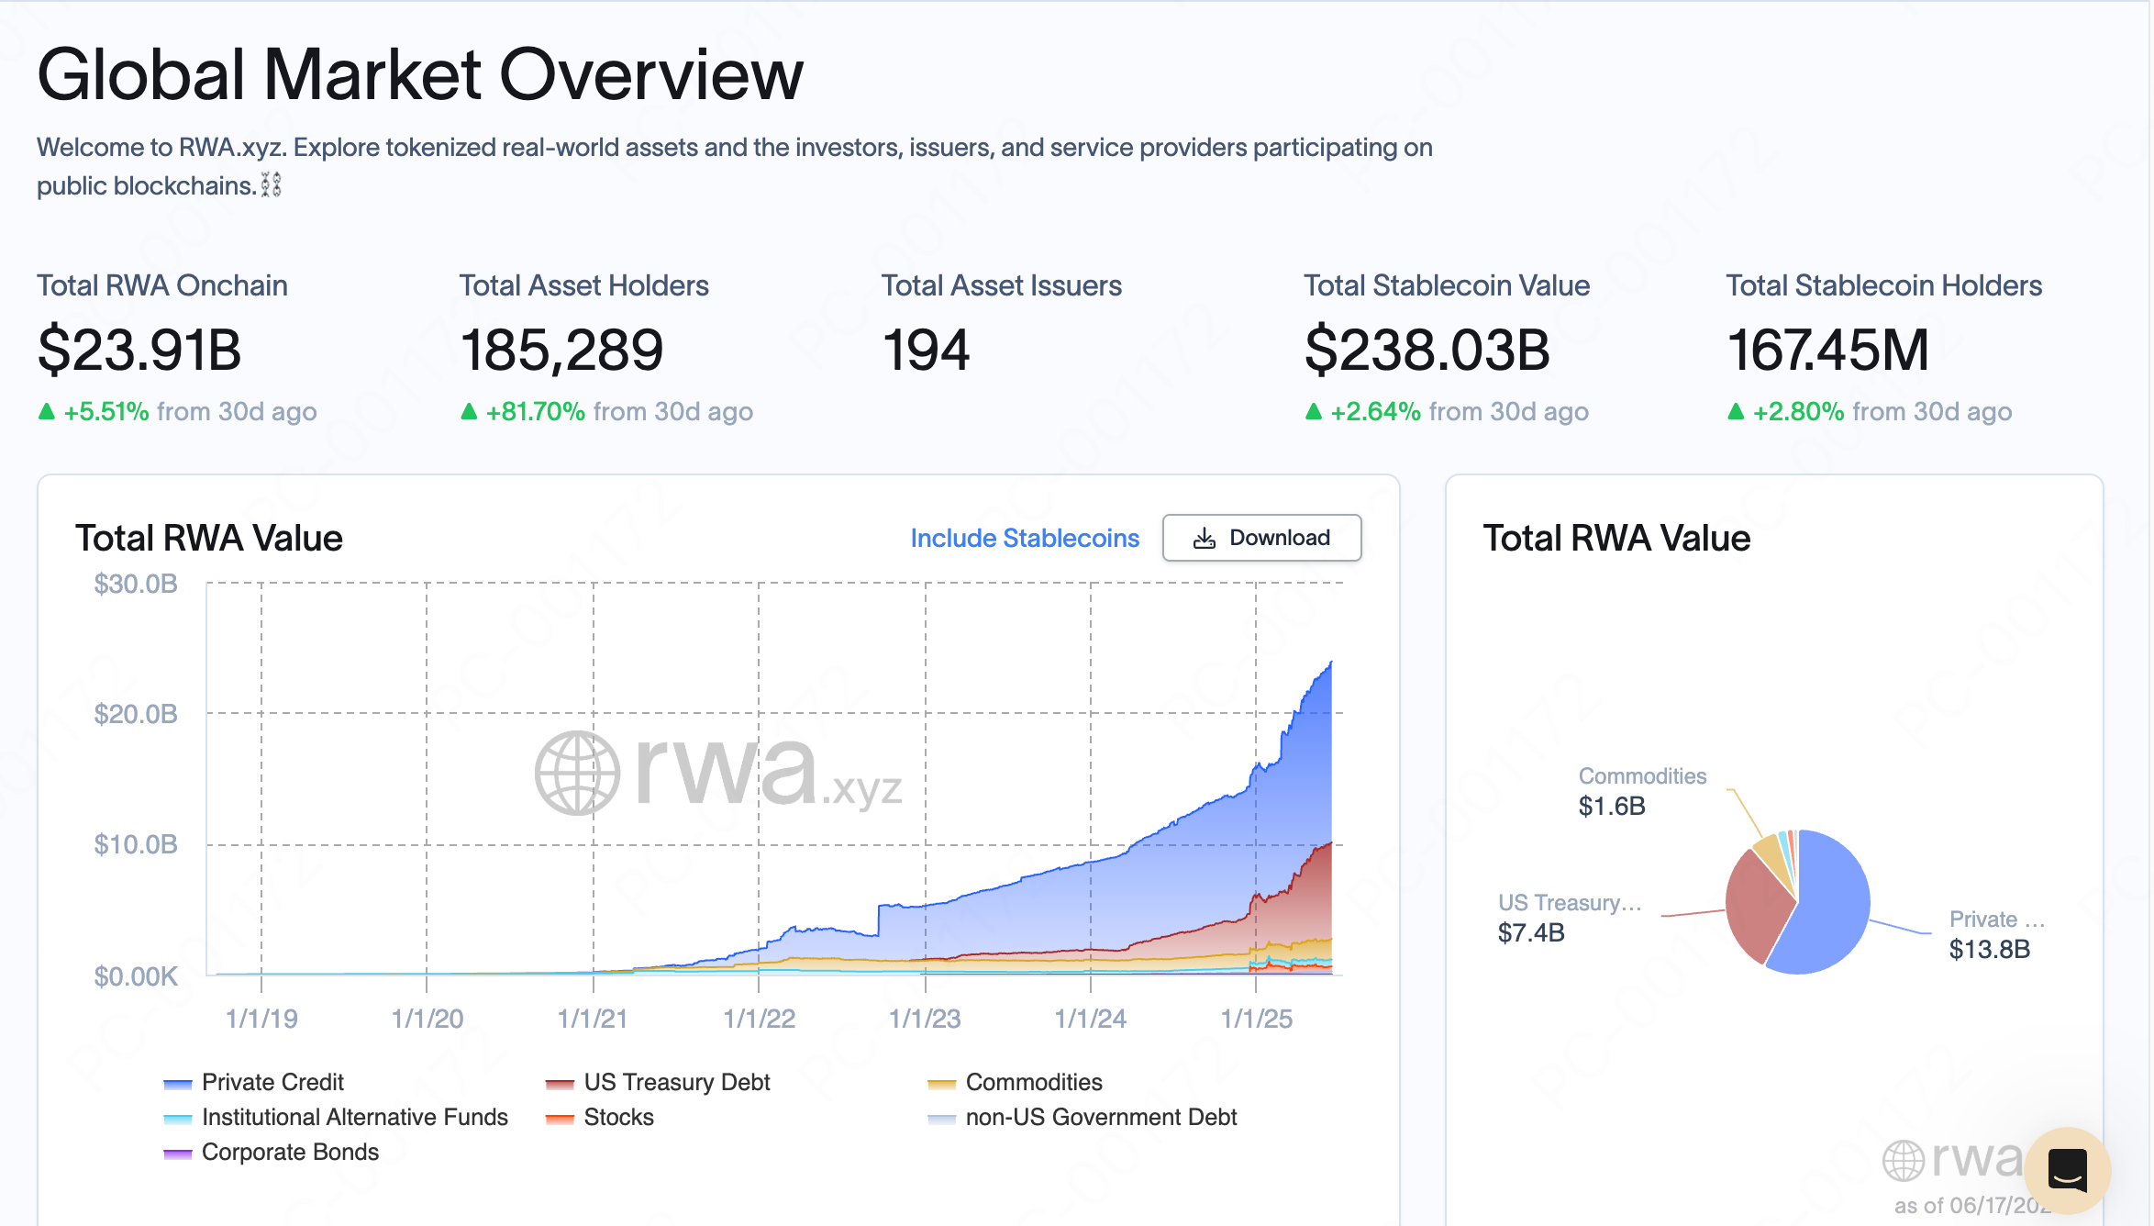Toggle non-US Government Debt legend entry
The height and width of the screenshot is (1226, 2154).
pyautogui.click(x=1100, y=1117)
